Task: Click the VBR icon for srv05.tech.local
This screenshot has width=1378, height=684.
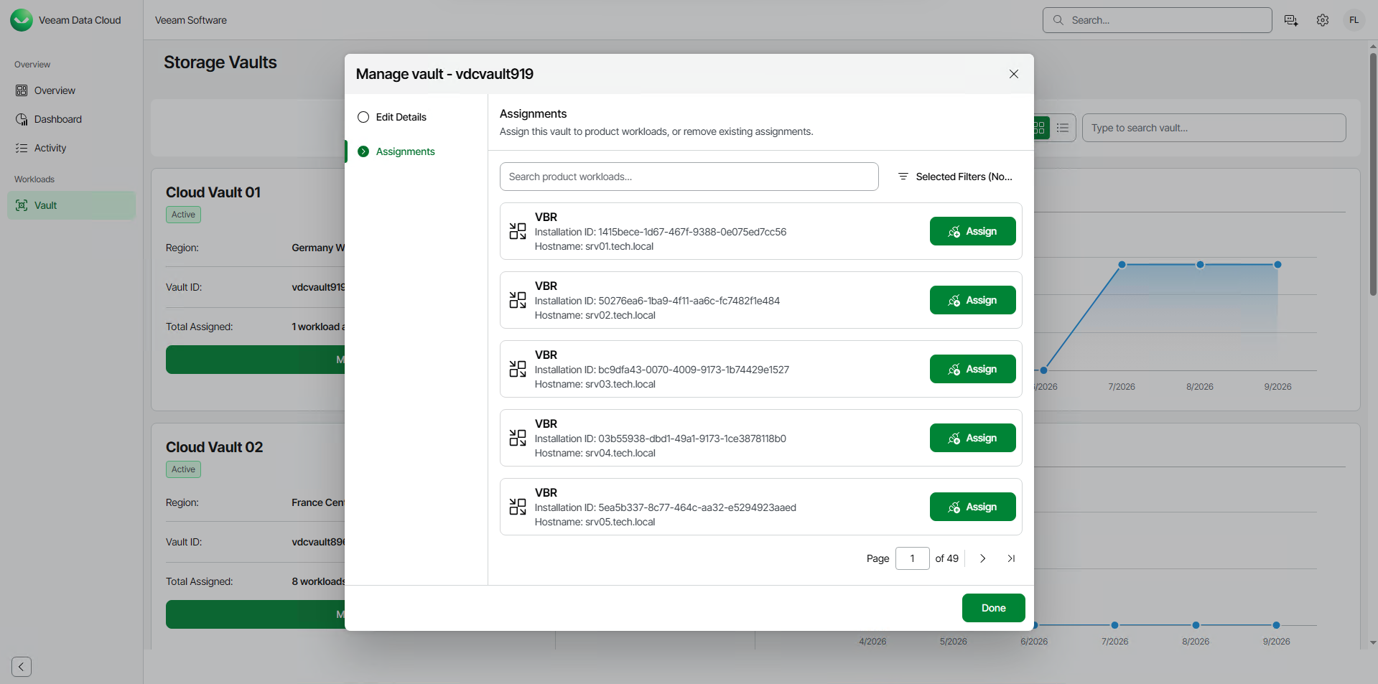Action: 518,507
